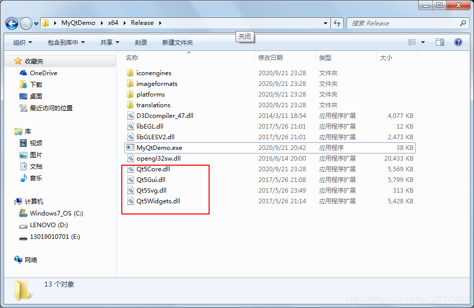Viewport: 474px width, 308px height.
Task: Click the Qt5Svg.dll file icon
Action: [130, 190]
